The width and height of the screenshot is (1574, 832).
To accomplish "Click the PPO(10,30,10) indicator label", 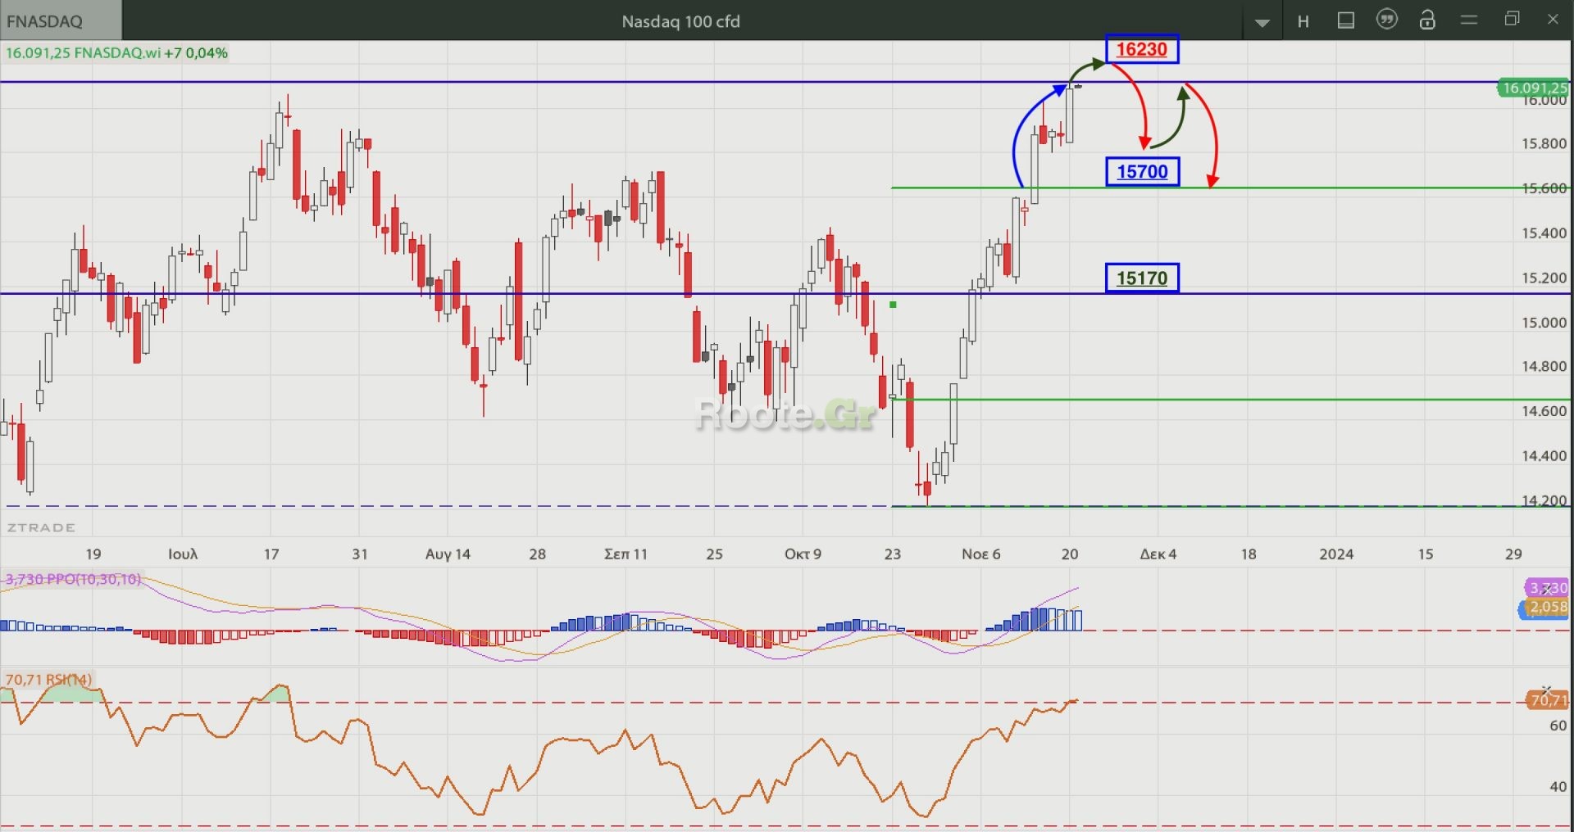I will (74, 579).
